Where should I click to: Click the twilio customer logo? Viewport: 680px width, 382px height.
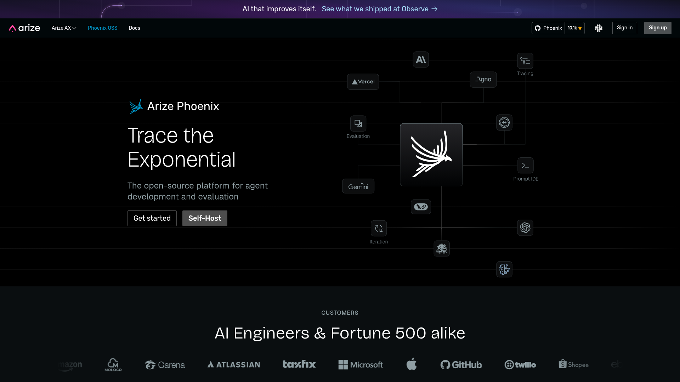point(520,365)
